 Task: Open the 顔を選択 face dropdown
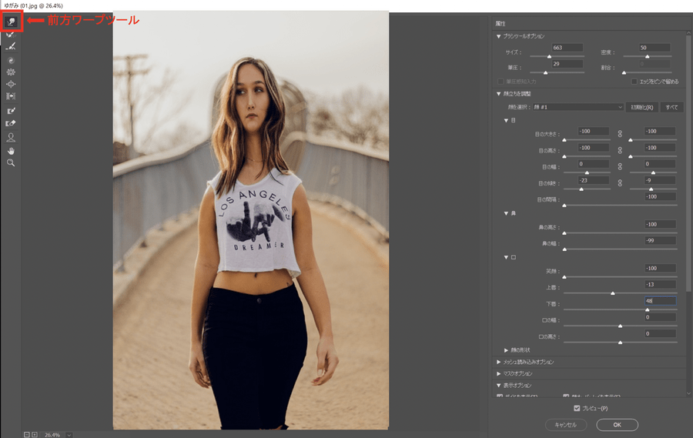click(x=578, y=107)
